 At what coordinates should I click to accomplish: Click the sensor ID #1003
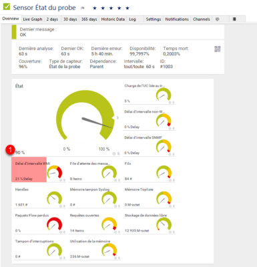click(x=166, y=67)
